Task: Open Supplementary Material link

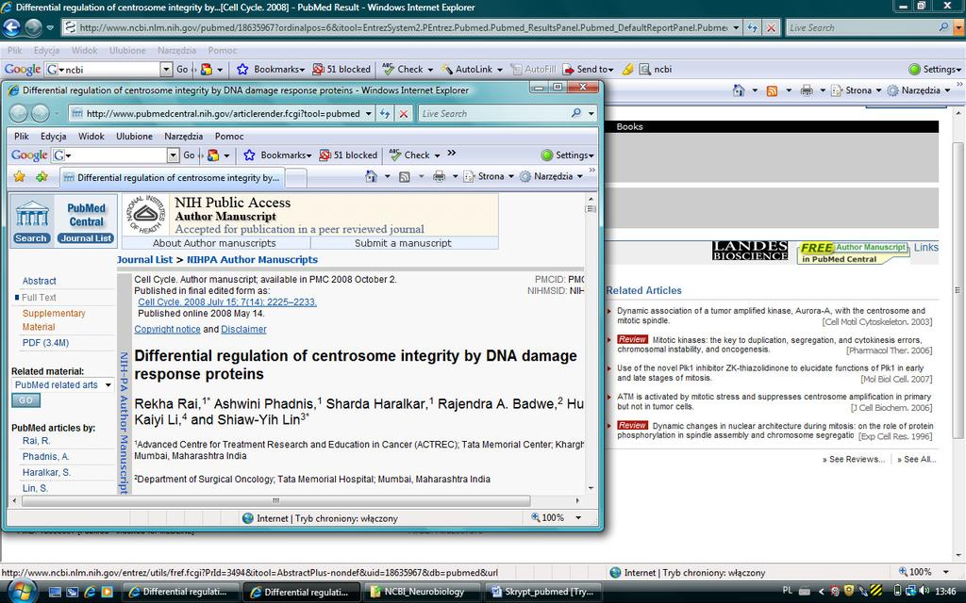Action: (54, 320)
